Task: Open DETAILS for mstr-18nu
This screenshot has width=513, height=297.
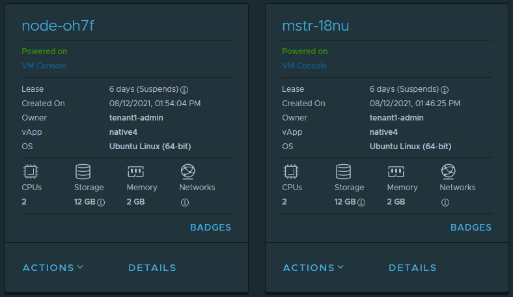Action: (413, 268)
